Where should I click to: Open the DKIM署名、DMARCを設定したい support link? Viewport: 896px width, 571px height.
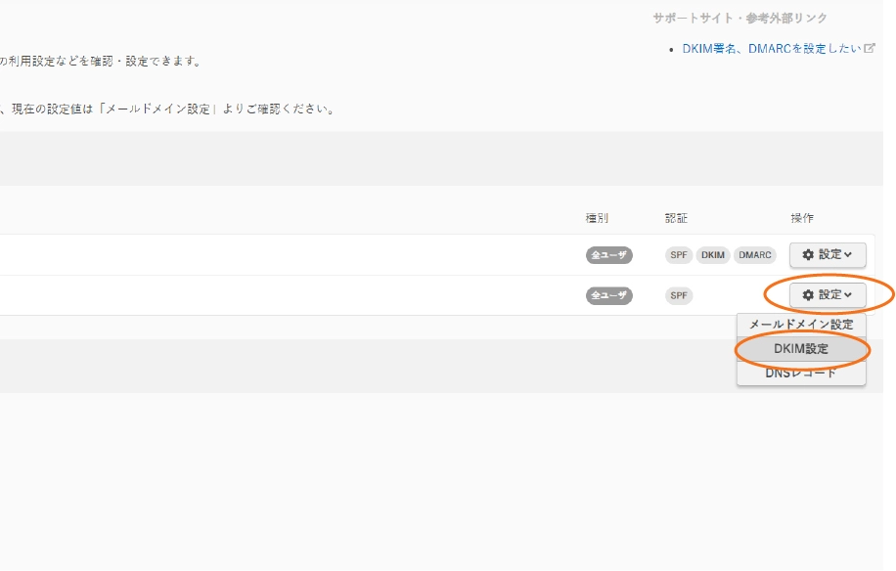tap(771, 49)
